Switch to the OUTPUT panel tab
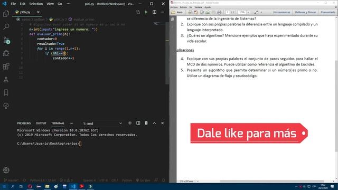The image size is (338, 190). (41, 123)
